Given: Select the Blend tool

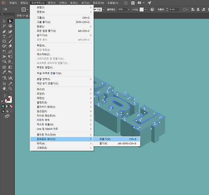Looking at the screenshot, I should click(x=10, y=72).
